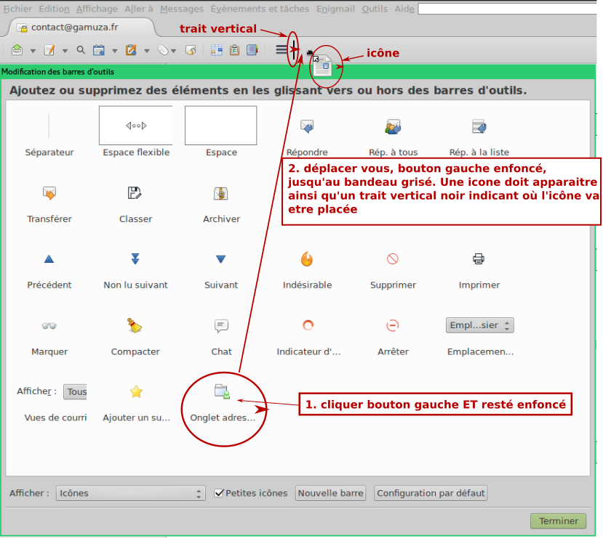Screen dimensions: 603x538
Task: Open the Afficher Icônes dropdown
Action: (x=130, y=494)
